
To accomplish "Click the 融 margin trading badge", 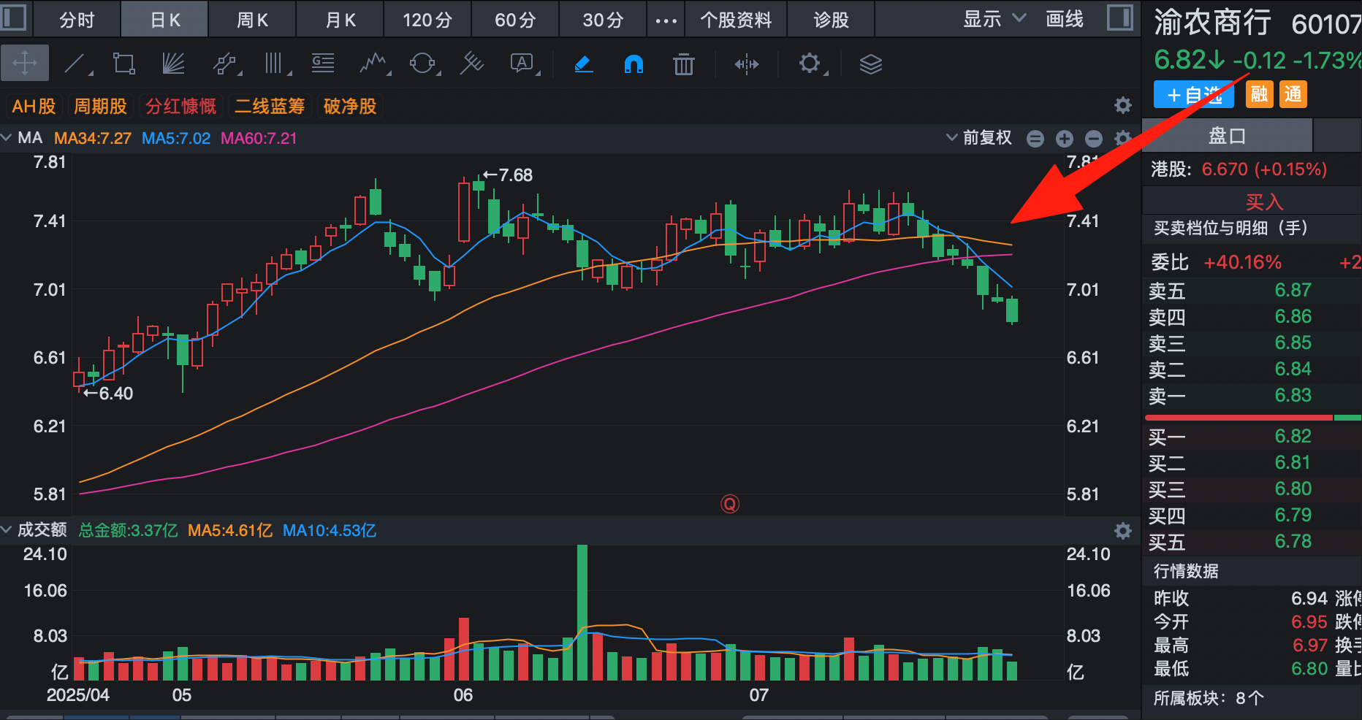I will click(x=1259, y=94).
